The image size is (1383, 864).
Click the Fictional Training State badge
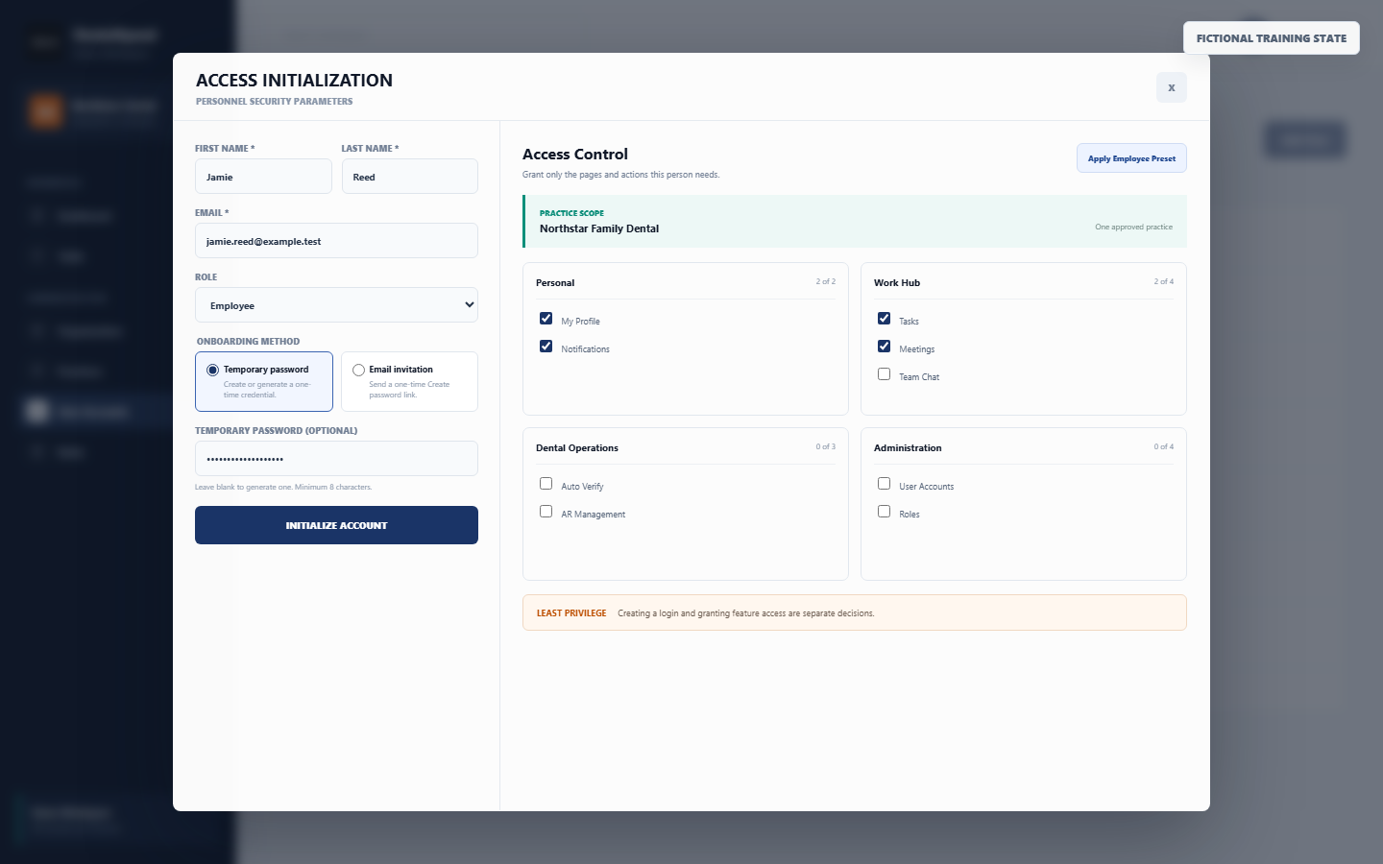[x=1272, y=38]
